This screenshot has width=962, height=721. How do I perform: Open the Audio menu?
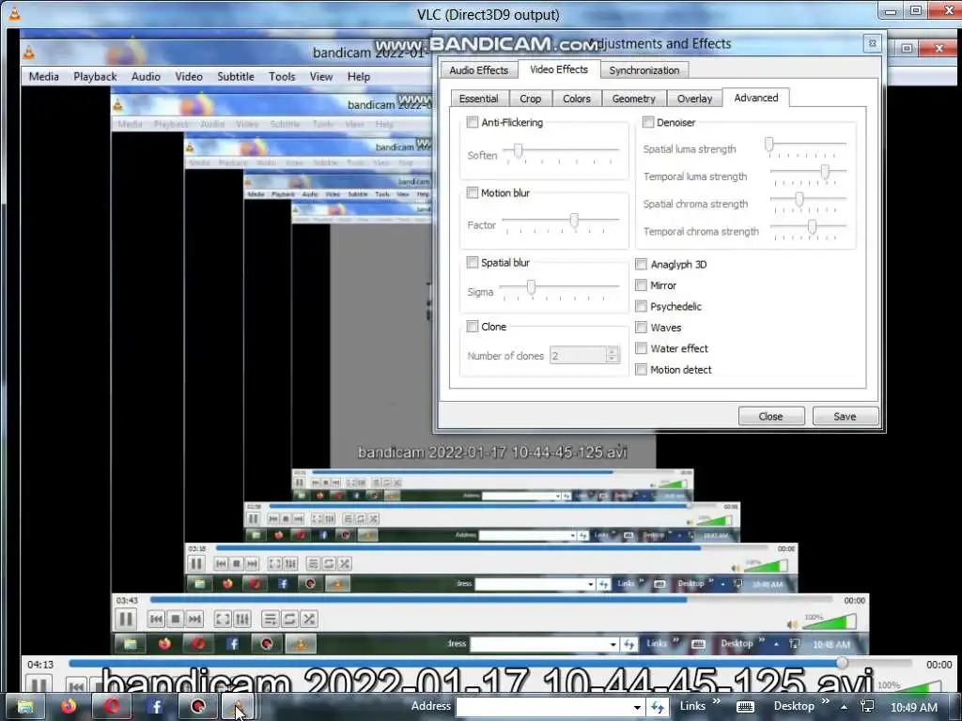(x=146, y=77)
